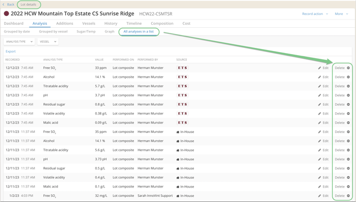Click the Performed By column header

(147, 60)
